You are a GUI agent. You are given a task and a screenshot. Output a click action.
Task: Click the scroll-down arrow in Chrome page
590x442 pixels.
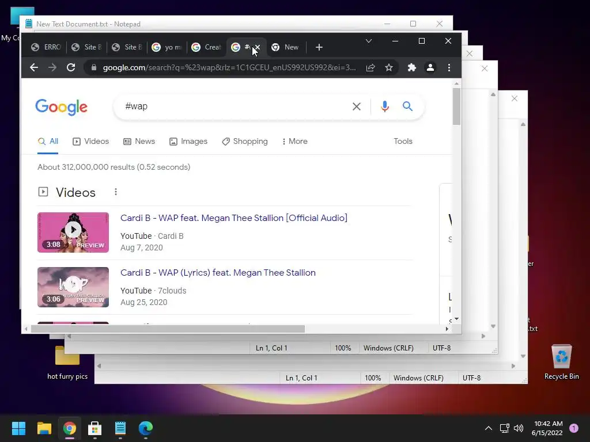(x=456, y=319)
